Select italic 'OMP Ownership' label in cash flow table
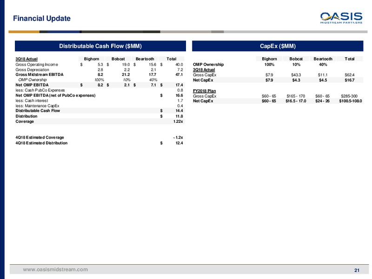The image size is (372, 279). coord(32,80)
